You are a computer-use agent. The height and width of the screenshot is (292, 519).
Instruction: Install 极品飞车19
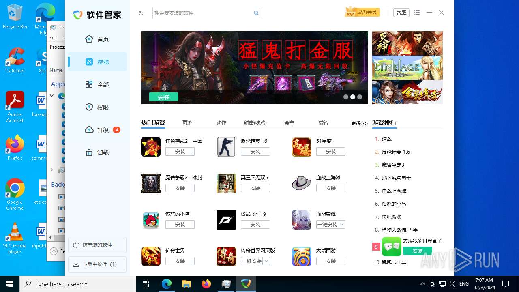[255, 225]
